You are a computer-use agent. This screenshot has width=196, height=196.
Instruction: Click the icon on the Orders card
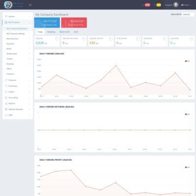click(x=57, y=39)
